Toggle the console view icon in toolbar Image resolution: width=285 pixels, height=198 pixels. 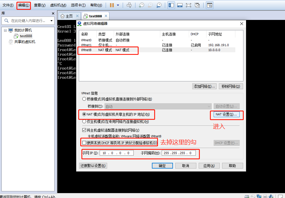(x=210, y=5)
